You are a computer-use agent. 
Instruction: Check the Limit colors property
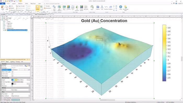(x=13, y=74)
